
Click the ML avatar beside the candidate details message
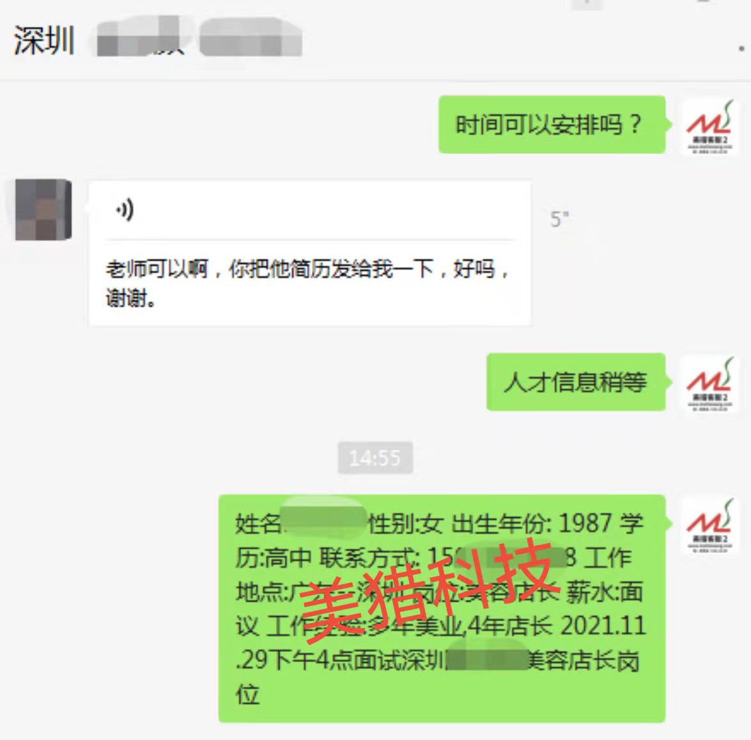tap(710, 525)
